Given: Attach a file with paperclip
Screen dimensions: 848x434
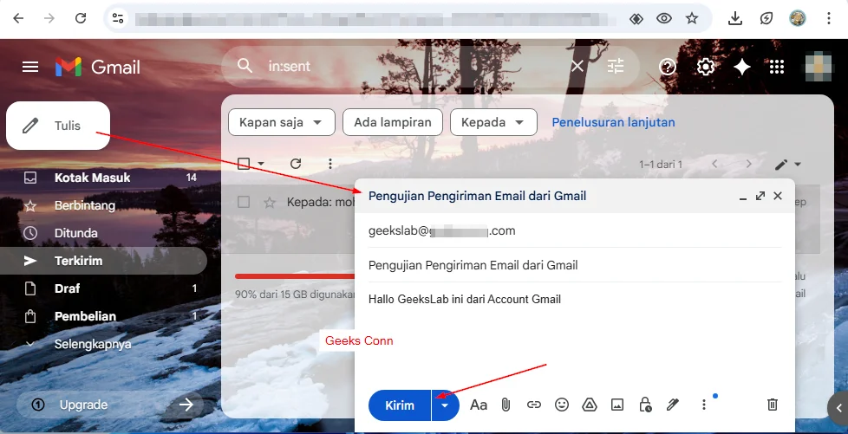Looking at the screenshot, I should [x=506, y=405].
